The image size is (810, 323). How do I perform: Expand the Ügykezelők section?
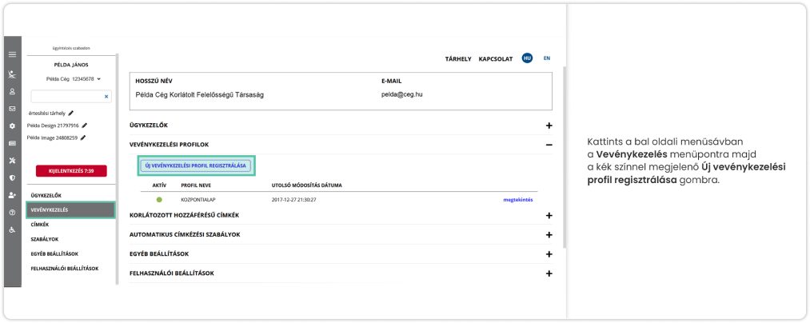coord(549,126)
